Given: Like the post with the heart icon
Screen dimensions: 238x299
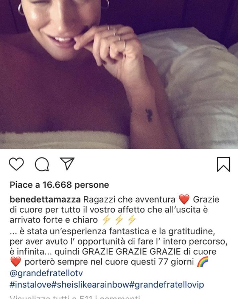Looking at the screenshot, I should (16, 164).
